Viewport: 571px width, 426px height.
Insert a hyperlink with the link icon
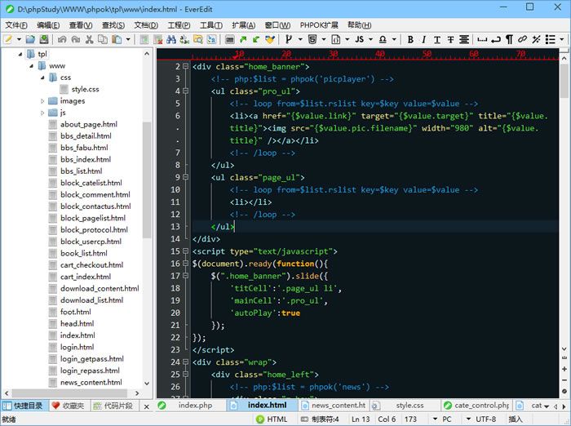pyautogui.click(x=522, y=39)
